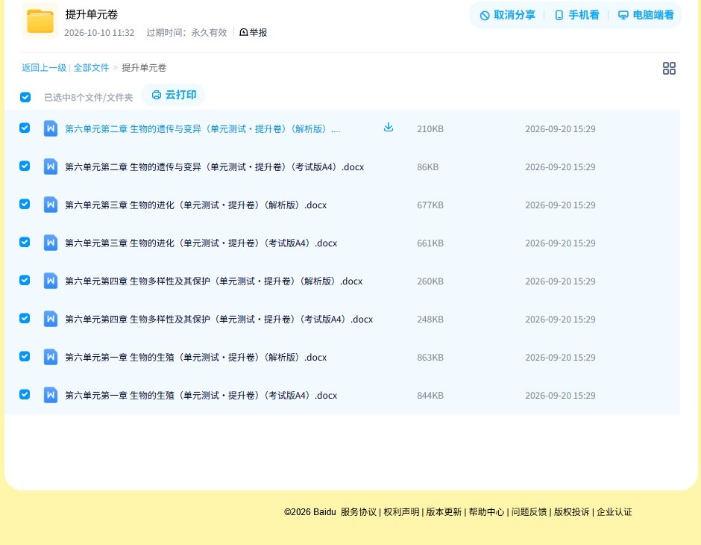Image resolution: width=701 pixels, height=545 pixels.
Task: Click the 248KB size value
Action: (x=430, y=319)
